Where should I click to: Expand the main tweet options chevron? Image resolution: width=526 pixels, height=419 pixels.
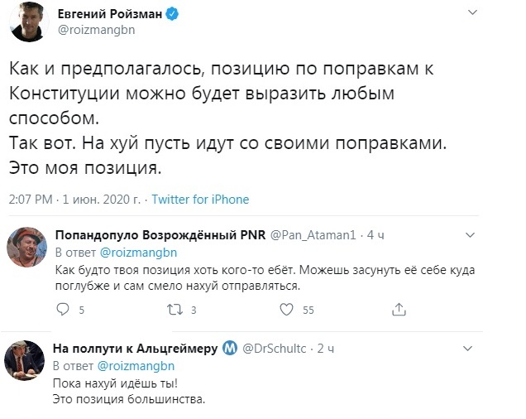coord(472,12)
